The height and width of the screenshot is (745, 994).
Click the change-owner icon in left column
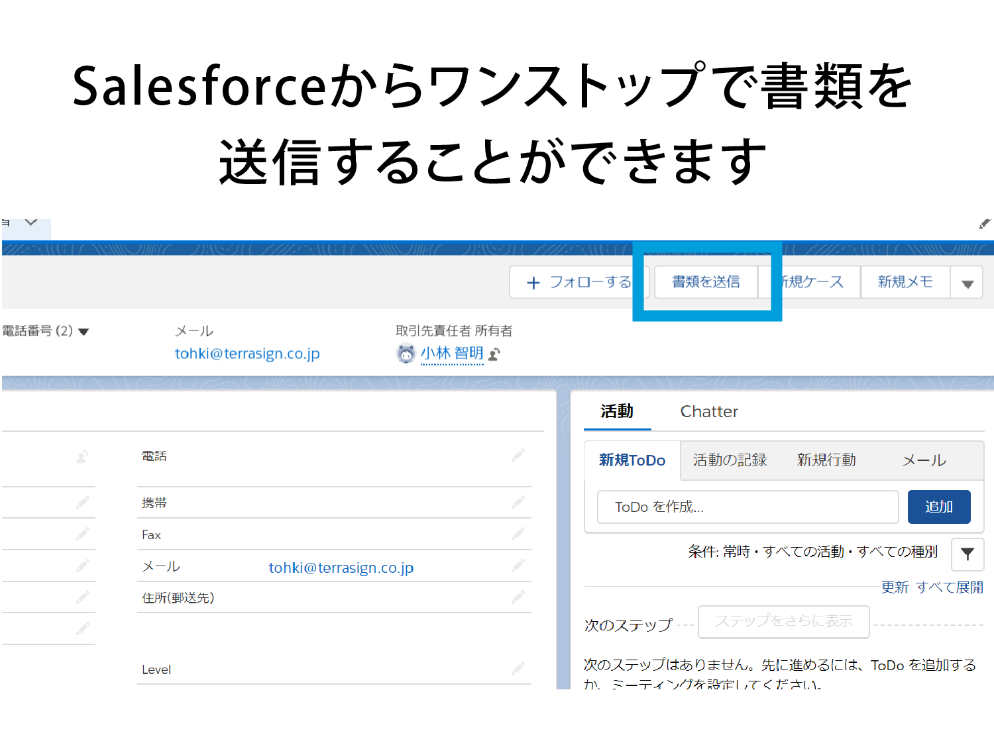[x=82, y=456]
